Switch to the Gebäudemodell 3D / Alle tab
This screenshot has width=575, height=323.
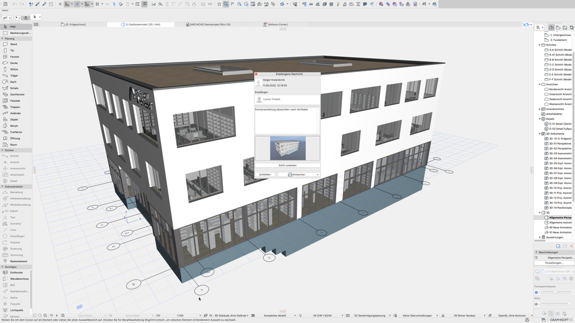click(141, 25)
